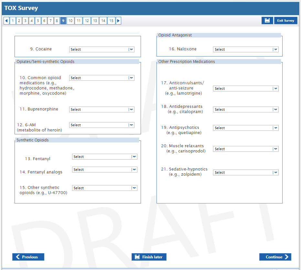Open the Antipsychotics dropdown
The height and width of the screenshot is (270, 301).
pyautogui.click(x=246, y=128)
